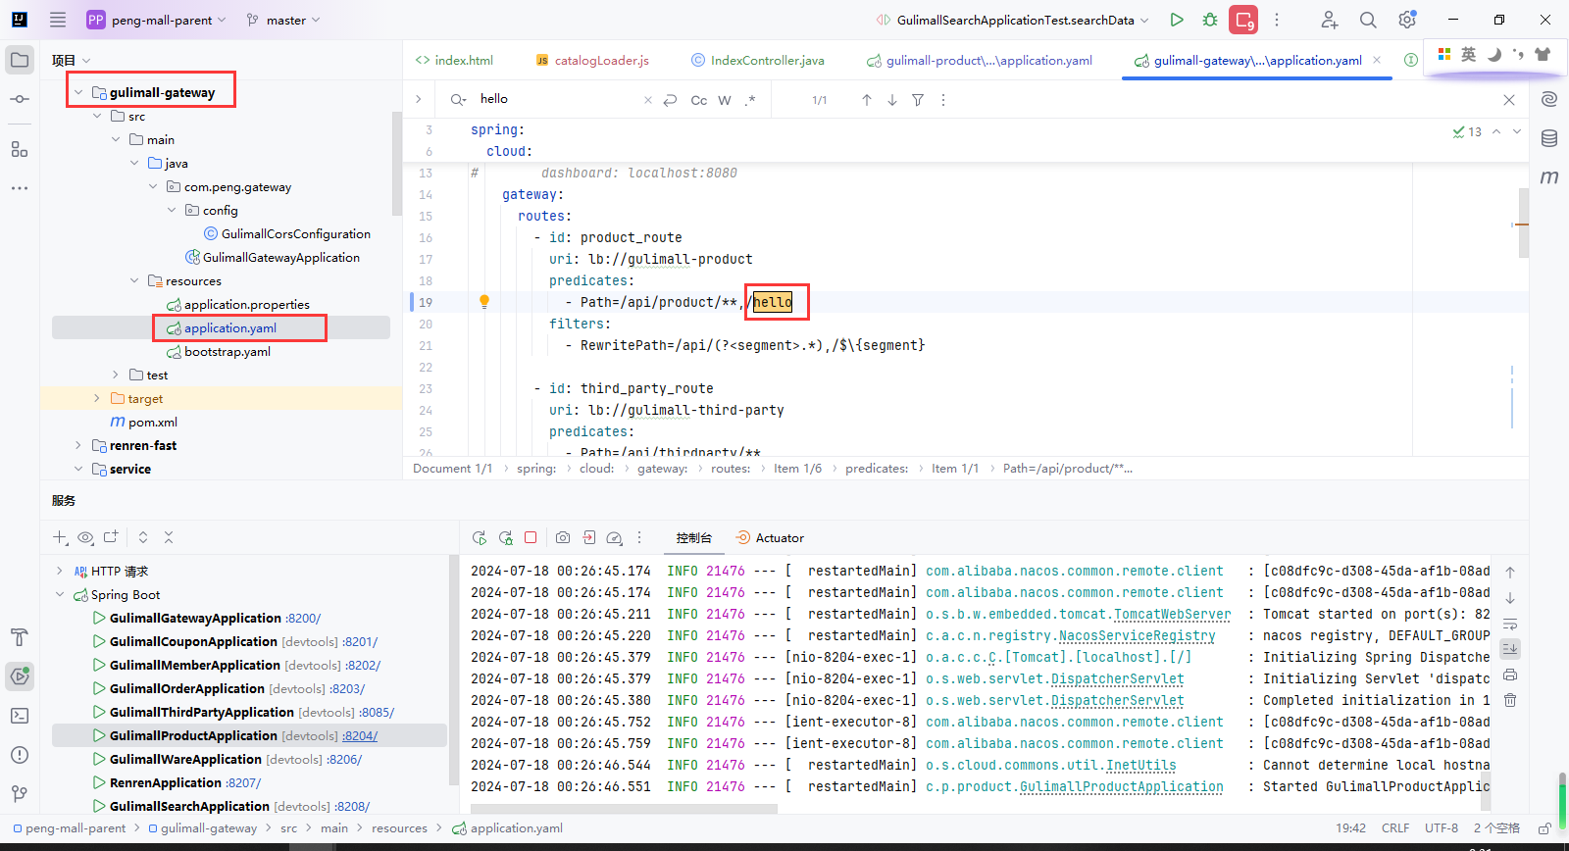The height and width of the screenshot is (851, 1569).
Task: Toggle services view options eye icon
Action: click(x=85, y=537)
